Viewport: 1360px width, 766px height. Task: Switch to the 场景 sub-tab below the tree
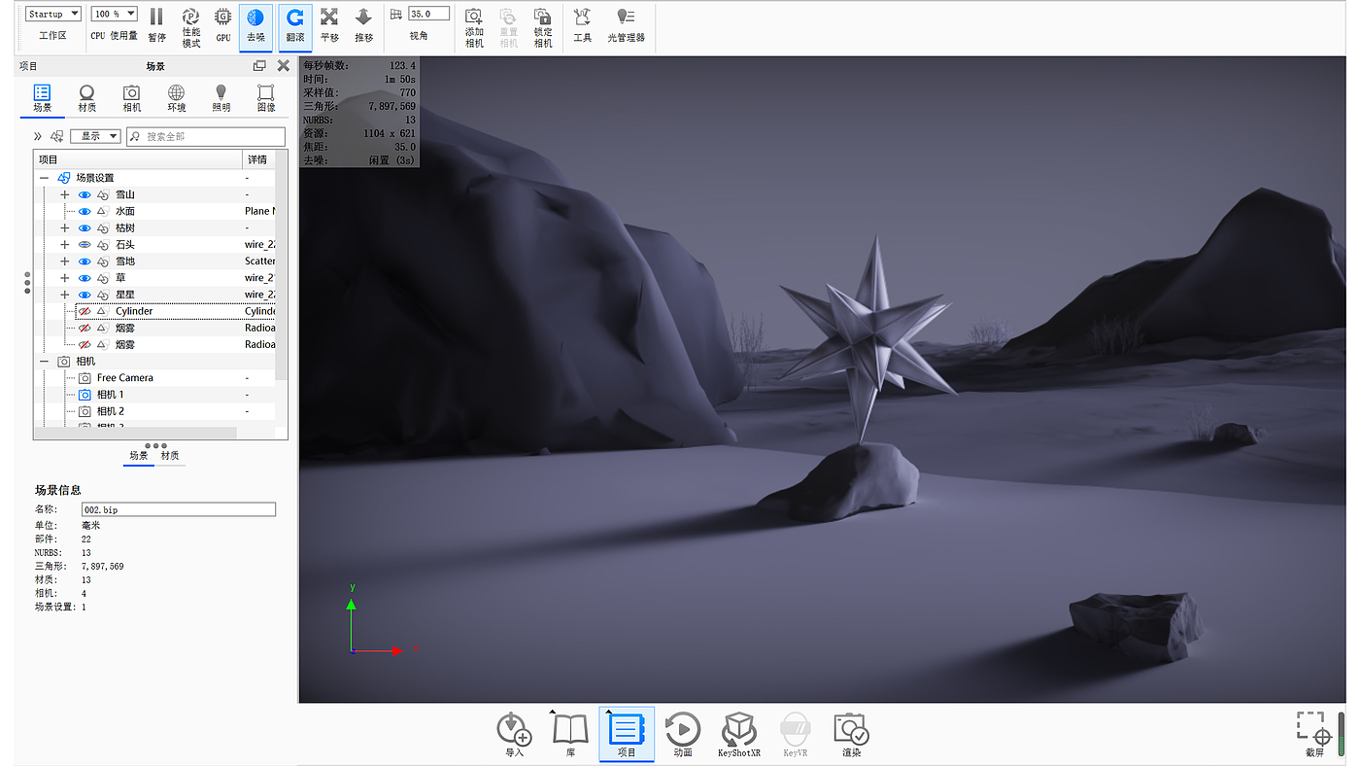(139, 456)
